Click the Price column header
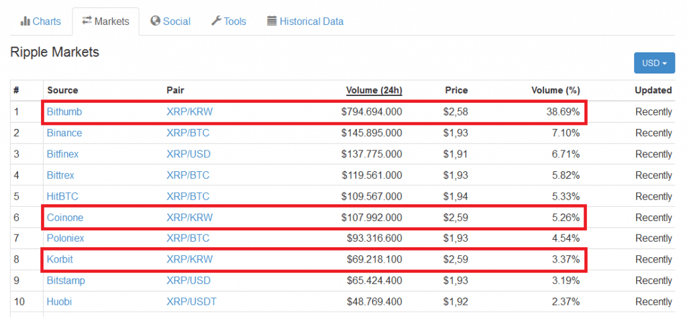This screenshot has width=687, height=317. click(456, 90)
